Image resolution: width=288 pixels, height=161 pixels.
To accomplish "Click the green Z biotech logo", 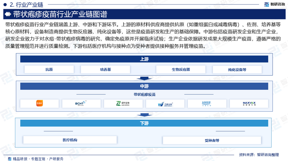I will pyautogui.click(x=123, y=104).
